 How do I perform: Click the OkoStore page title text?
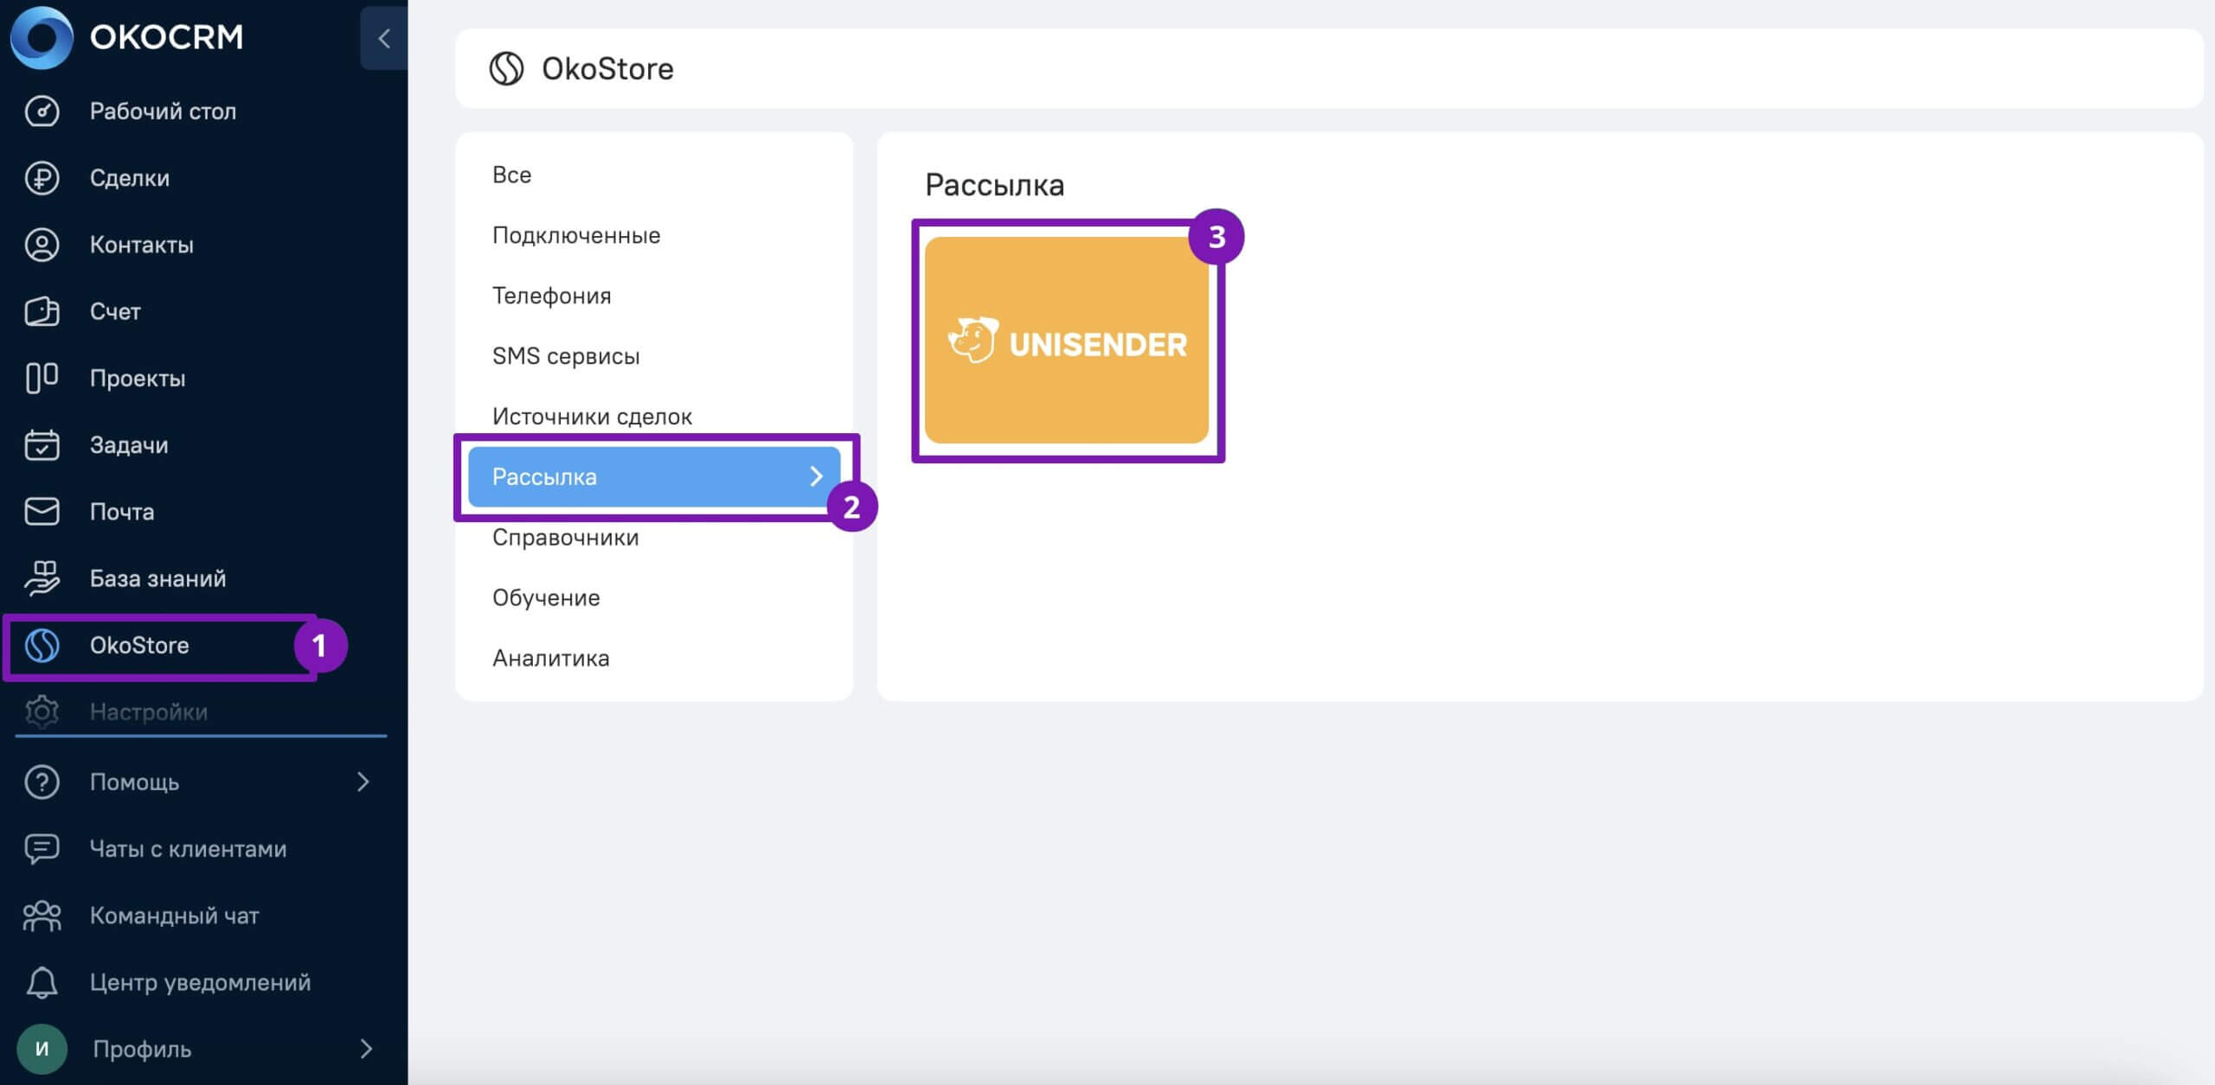pos(607,68)
